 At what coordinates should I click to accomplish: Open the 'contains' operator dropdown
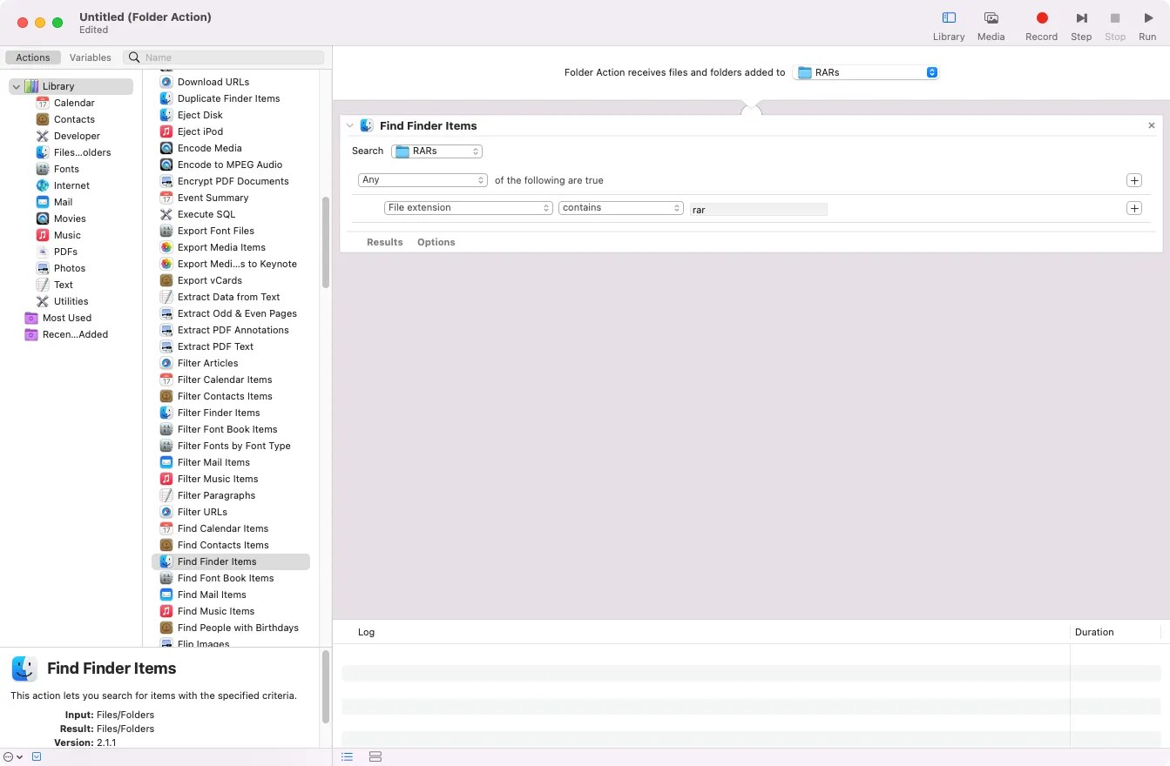click(x=620, y=207)
